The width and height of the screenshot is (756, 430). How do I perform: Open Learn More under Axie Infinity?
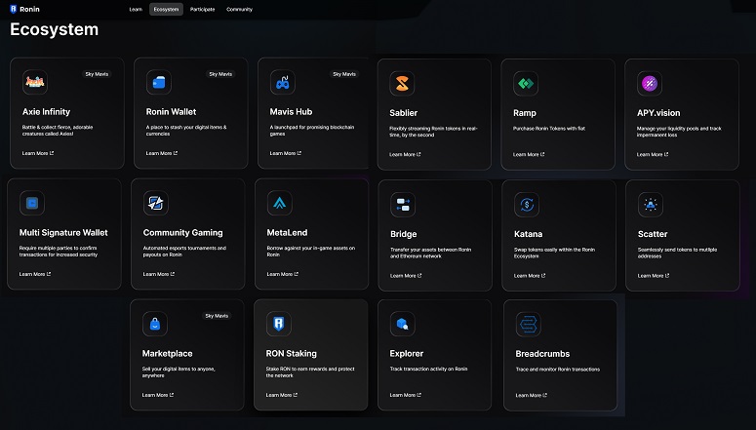click(38, 153)
